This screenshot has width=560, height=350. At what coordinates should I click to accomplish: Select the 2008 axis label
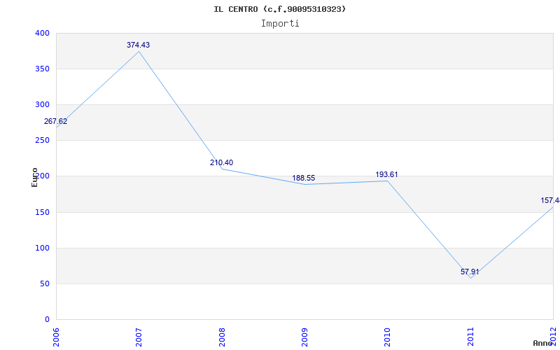coord(222,337)
